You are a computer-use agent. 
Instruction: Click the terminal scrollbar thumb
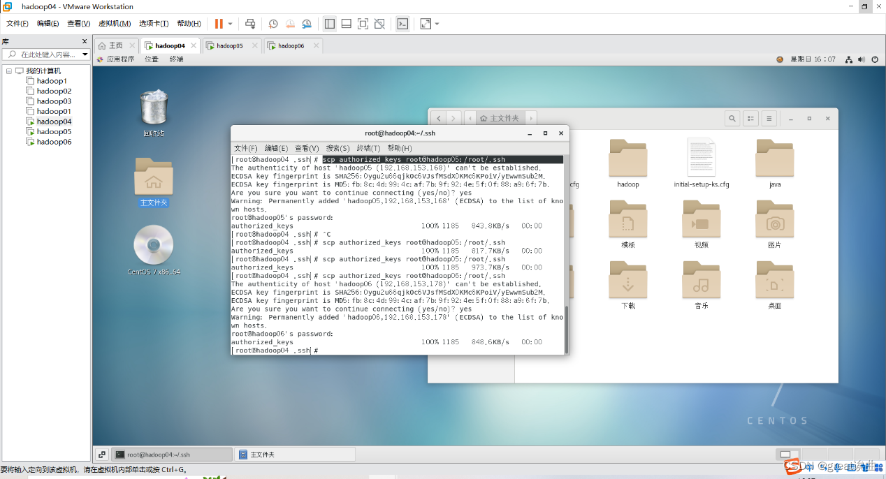click(x=566, y=330)
